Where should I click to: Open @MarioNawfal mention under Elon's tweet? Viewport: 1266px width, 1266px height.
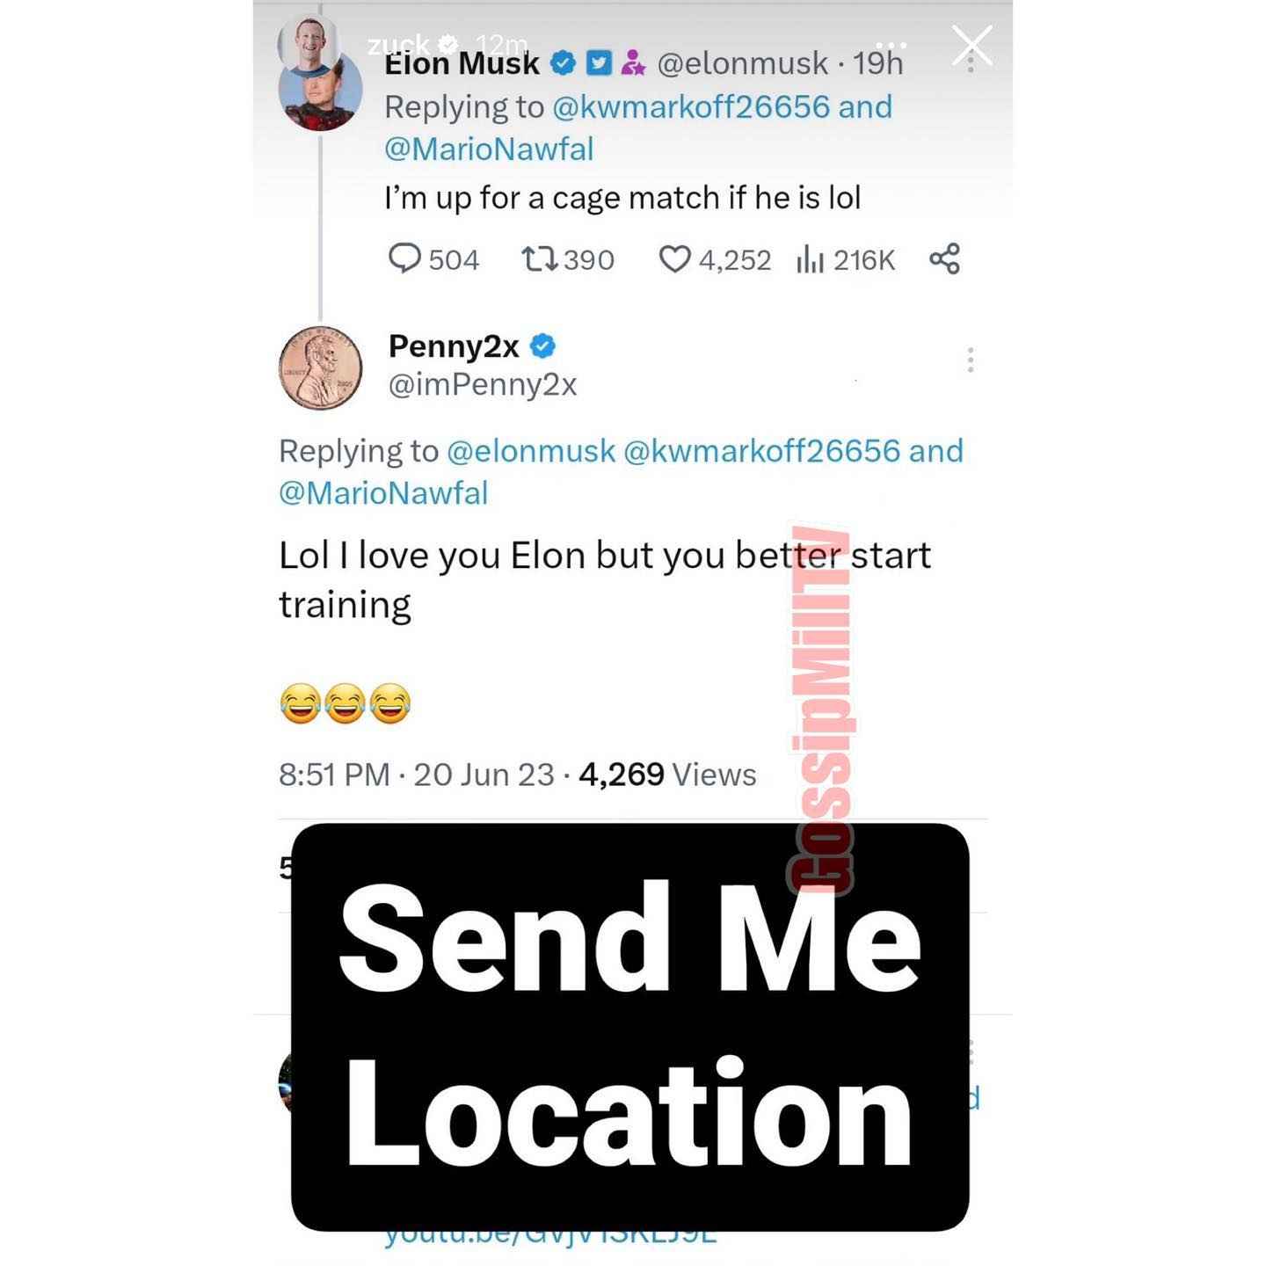489,149
